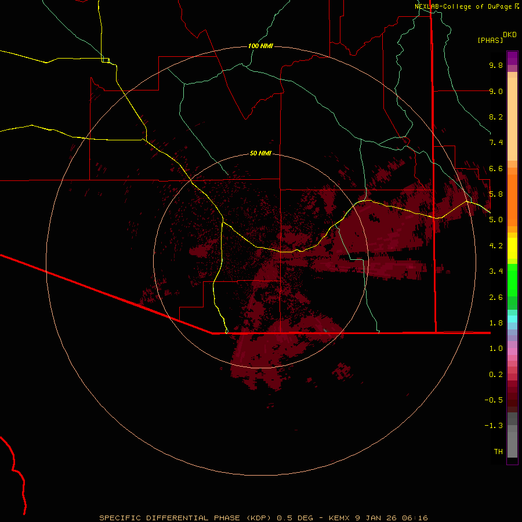Click the 5.0 value on the scale
This screenshot has height=522, width=522.
coord(496,220)
